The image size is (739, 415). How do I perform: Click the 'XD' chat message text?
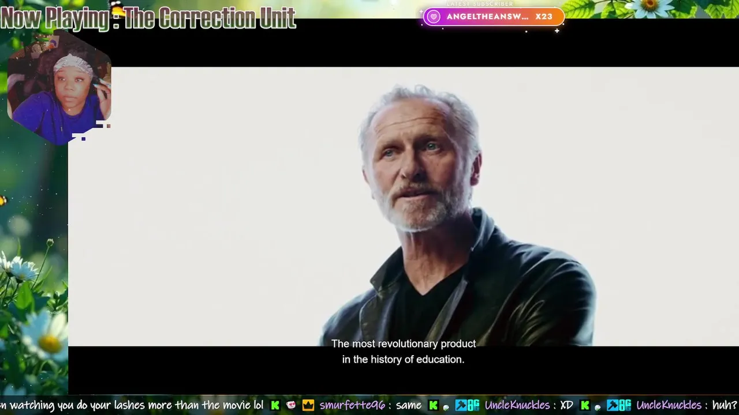(566, 405)
